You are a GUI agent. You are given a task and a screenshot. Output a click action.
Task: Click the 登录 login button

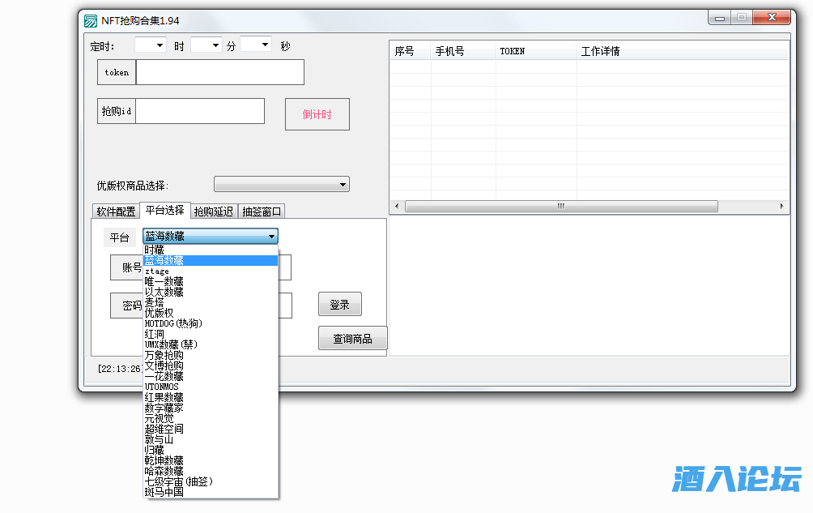[339, 305]
